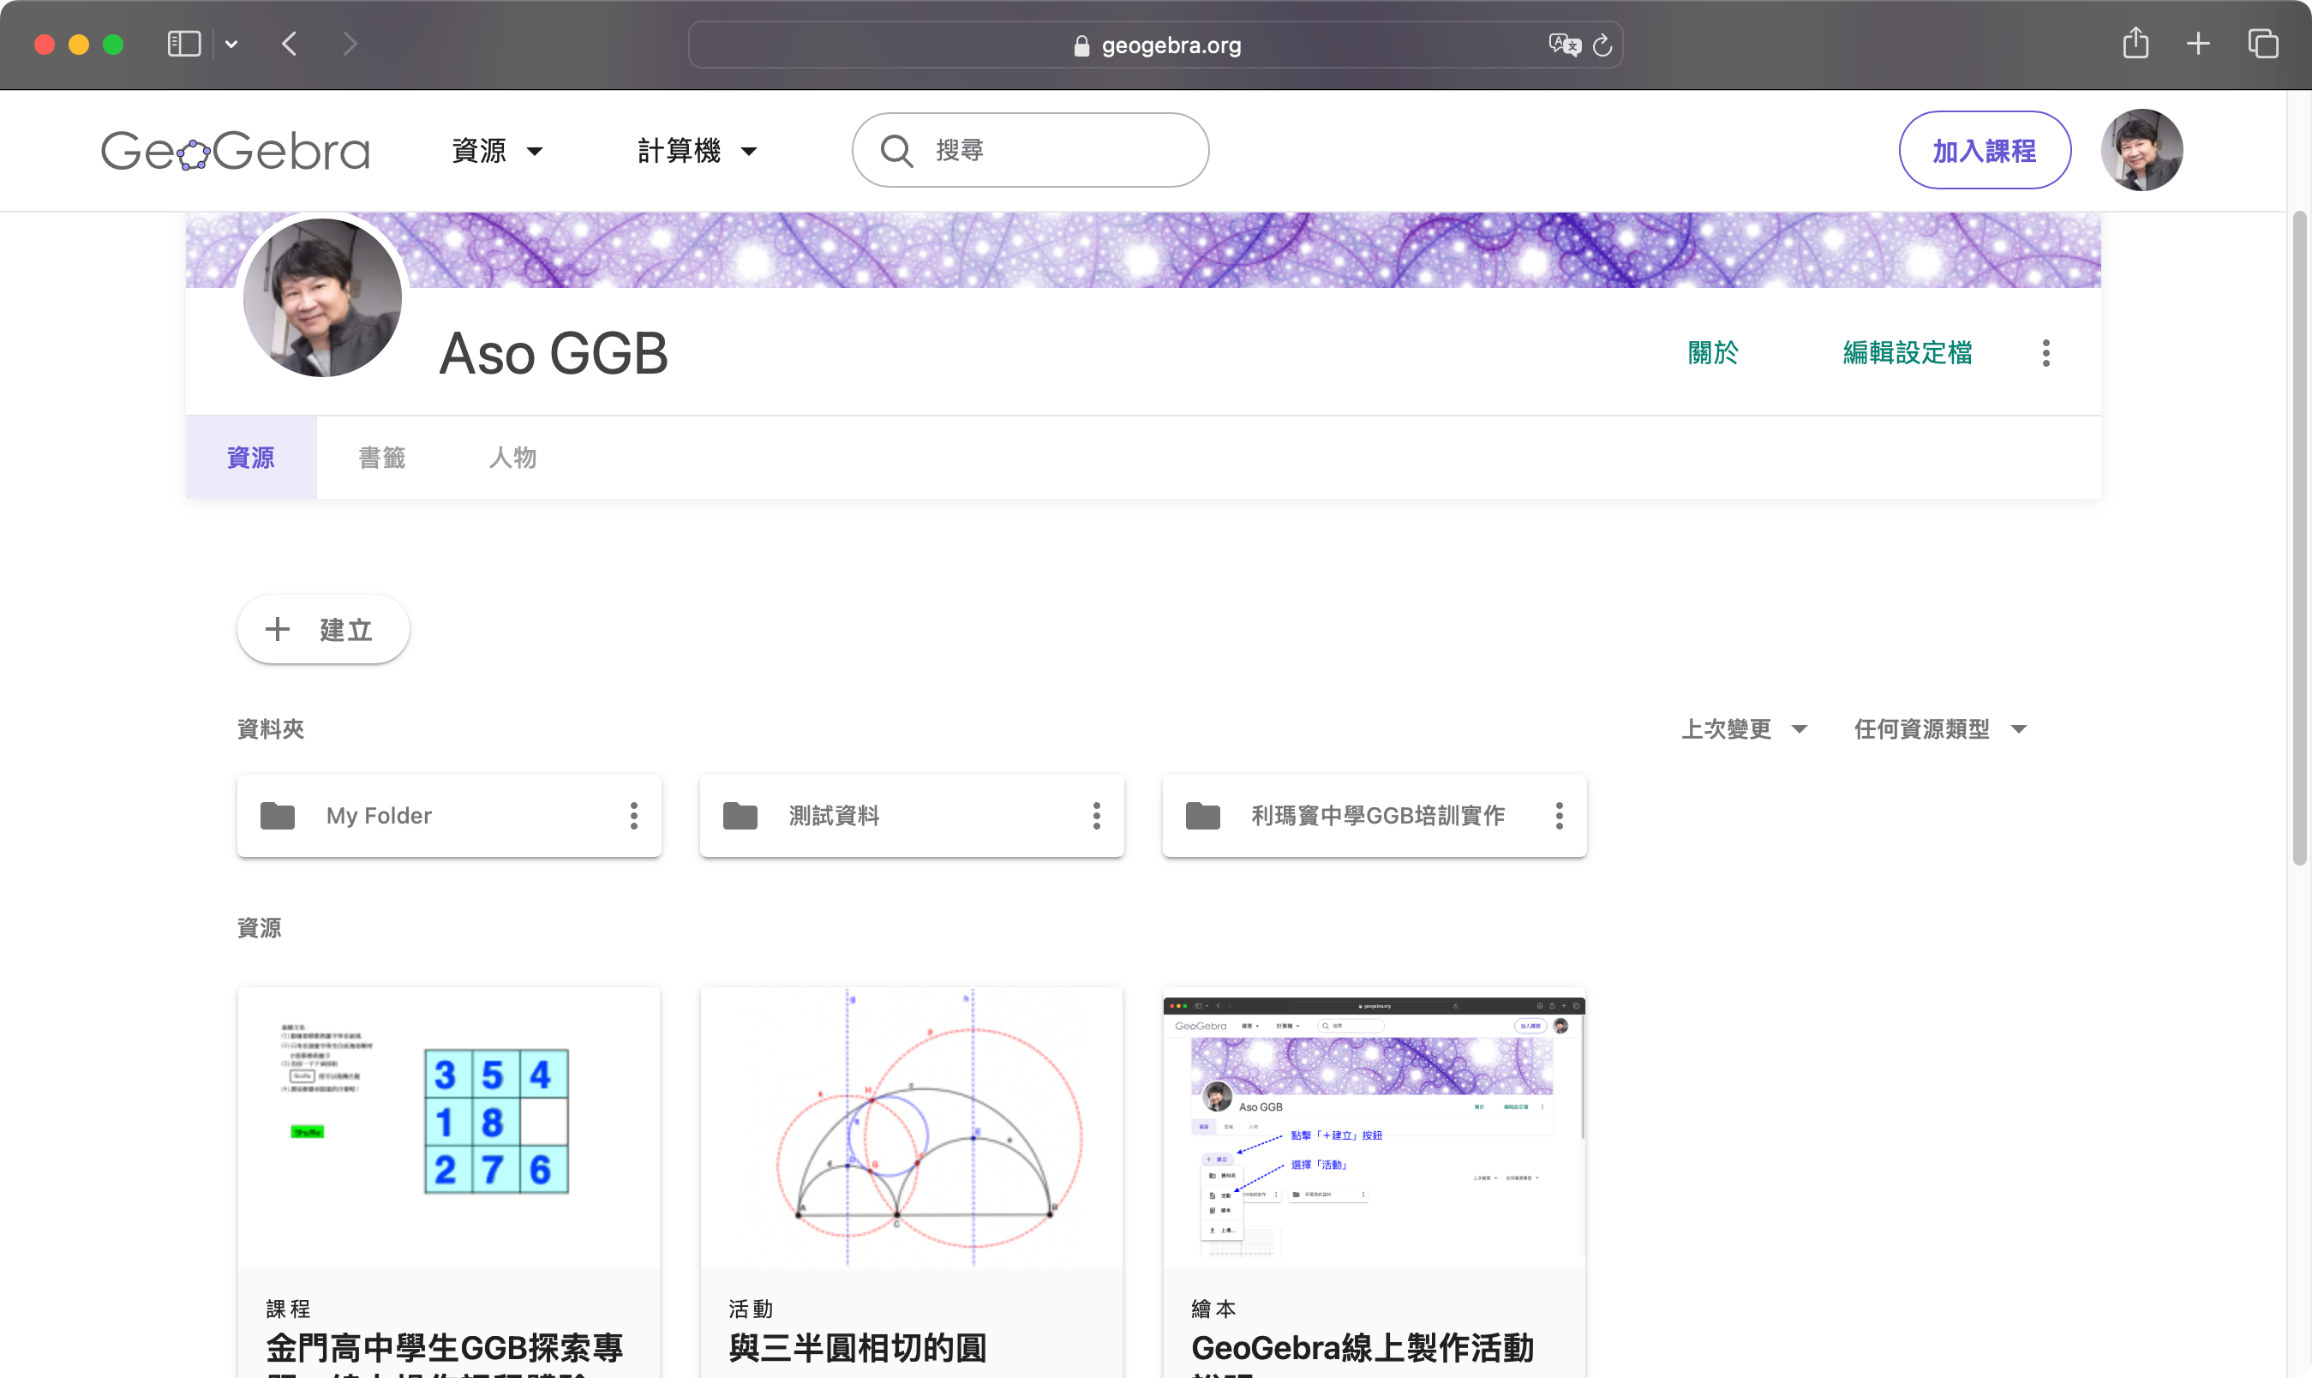Reload the geogebra.org page
This screenshot has width=2312, height=1378.
(x=1602, y=45)
